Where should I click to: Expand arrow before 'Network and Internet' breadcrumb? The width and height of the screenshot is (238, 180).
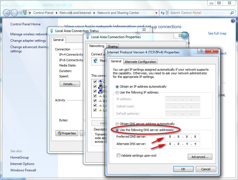57,13
